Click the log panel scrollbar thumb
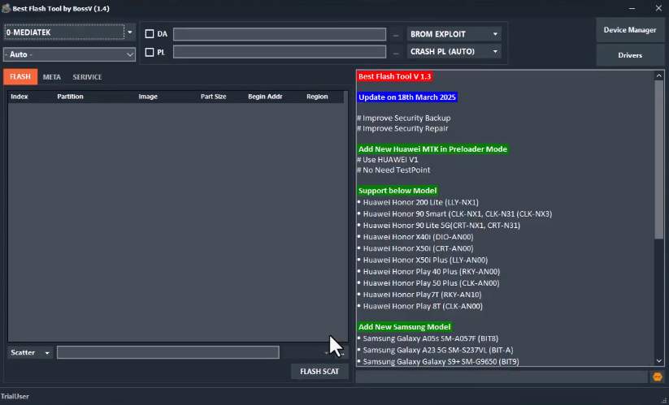Image resolution: width=669 pixels, height=405 pixels. (658, 160)
